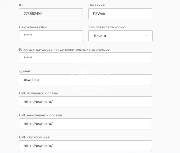Click the "URL успешной оплаты:" label
180x153 pixels.
39,93
